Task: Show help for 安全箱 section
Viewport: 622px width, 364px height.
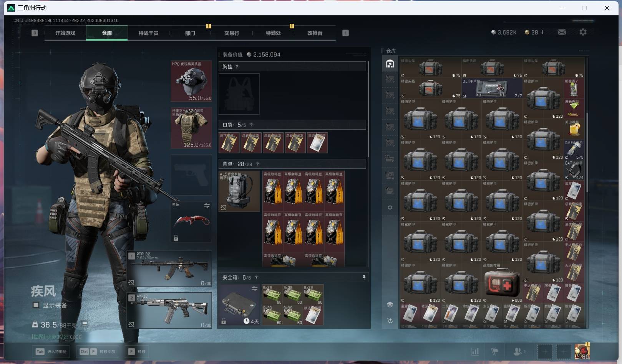Action: coord(256,277)
